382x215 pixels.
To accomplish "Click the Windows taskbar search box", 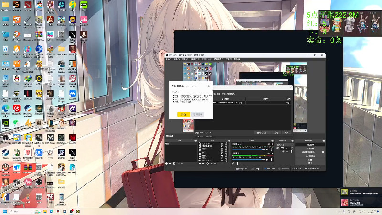I will click(24, 211).
